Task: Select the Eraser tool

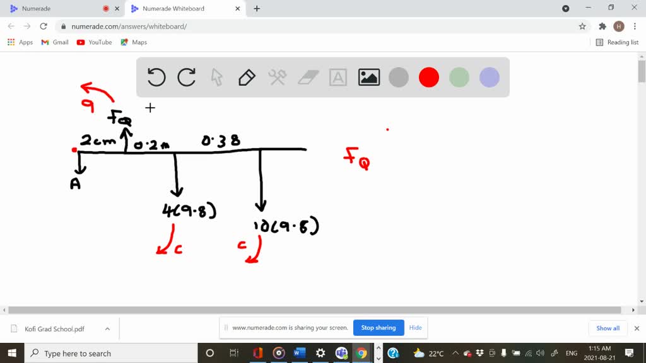Action: [x=307, y=77]
